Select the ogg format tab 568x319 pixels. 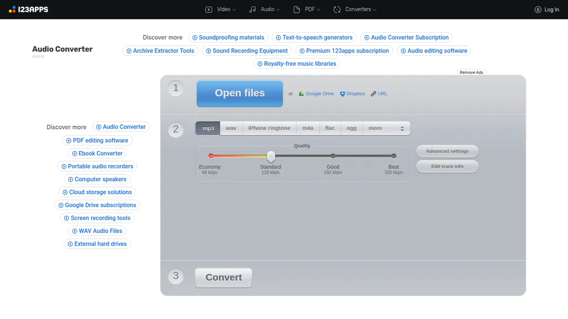pos(351,128)
